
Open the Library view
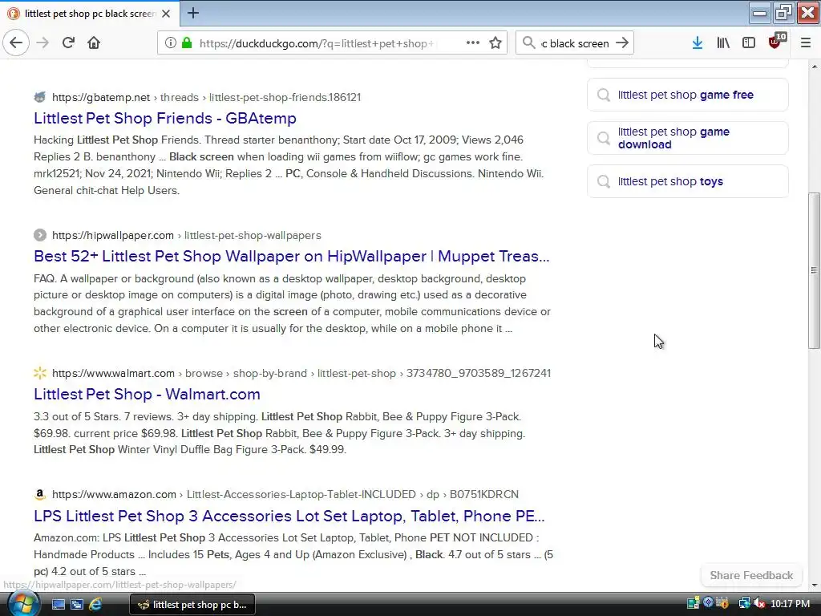point(723,43)
